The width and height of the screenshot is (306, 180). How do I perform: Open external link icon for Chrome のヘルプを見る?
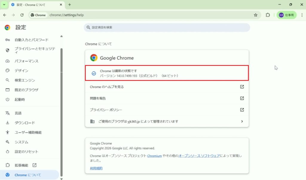click(x=242, y=87)
